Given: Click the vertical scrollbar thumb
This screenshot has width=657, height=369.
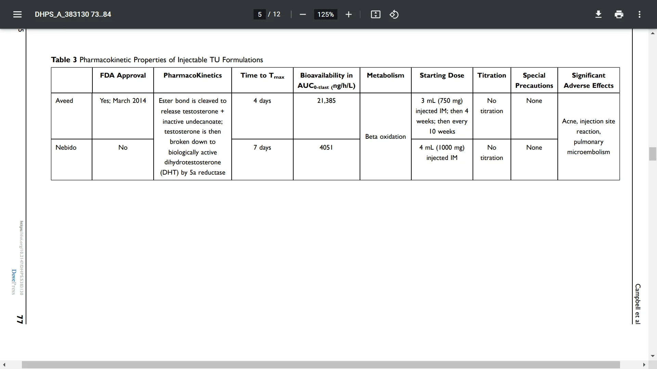Looking at the screenshot, I should (x=653, y=154).
